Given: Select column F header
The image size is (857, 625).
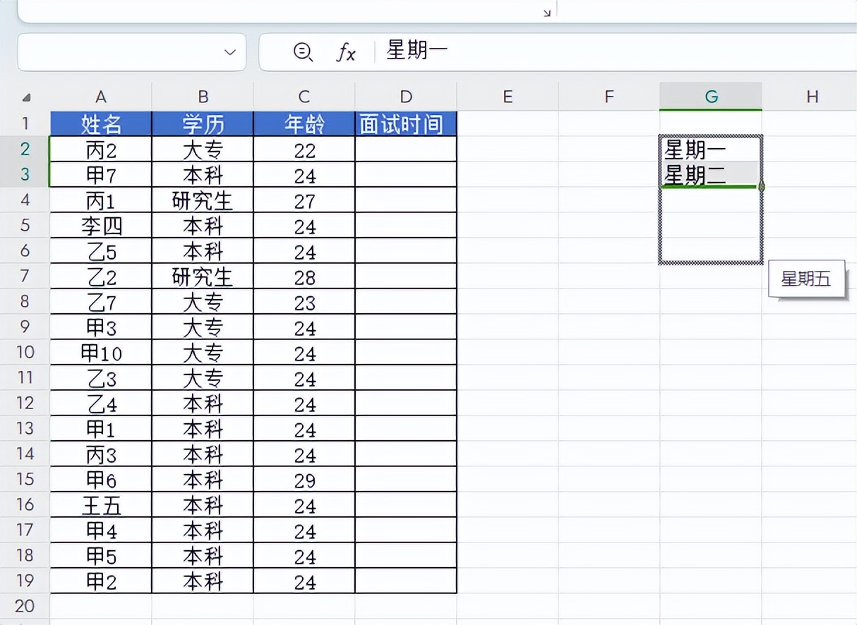Looking at the screenshot, I should click(x=609, y=97).
